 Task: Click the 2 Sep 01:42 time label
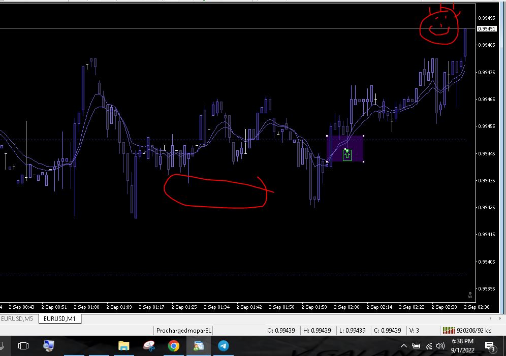(x=249, y=307)
